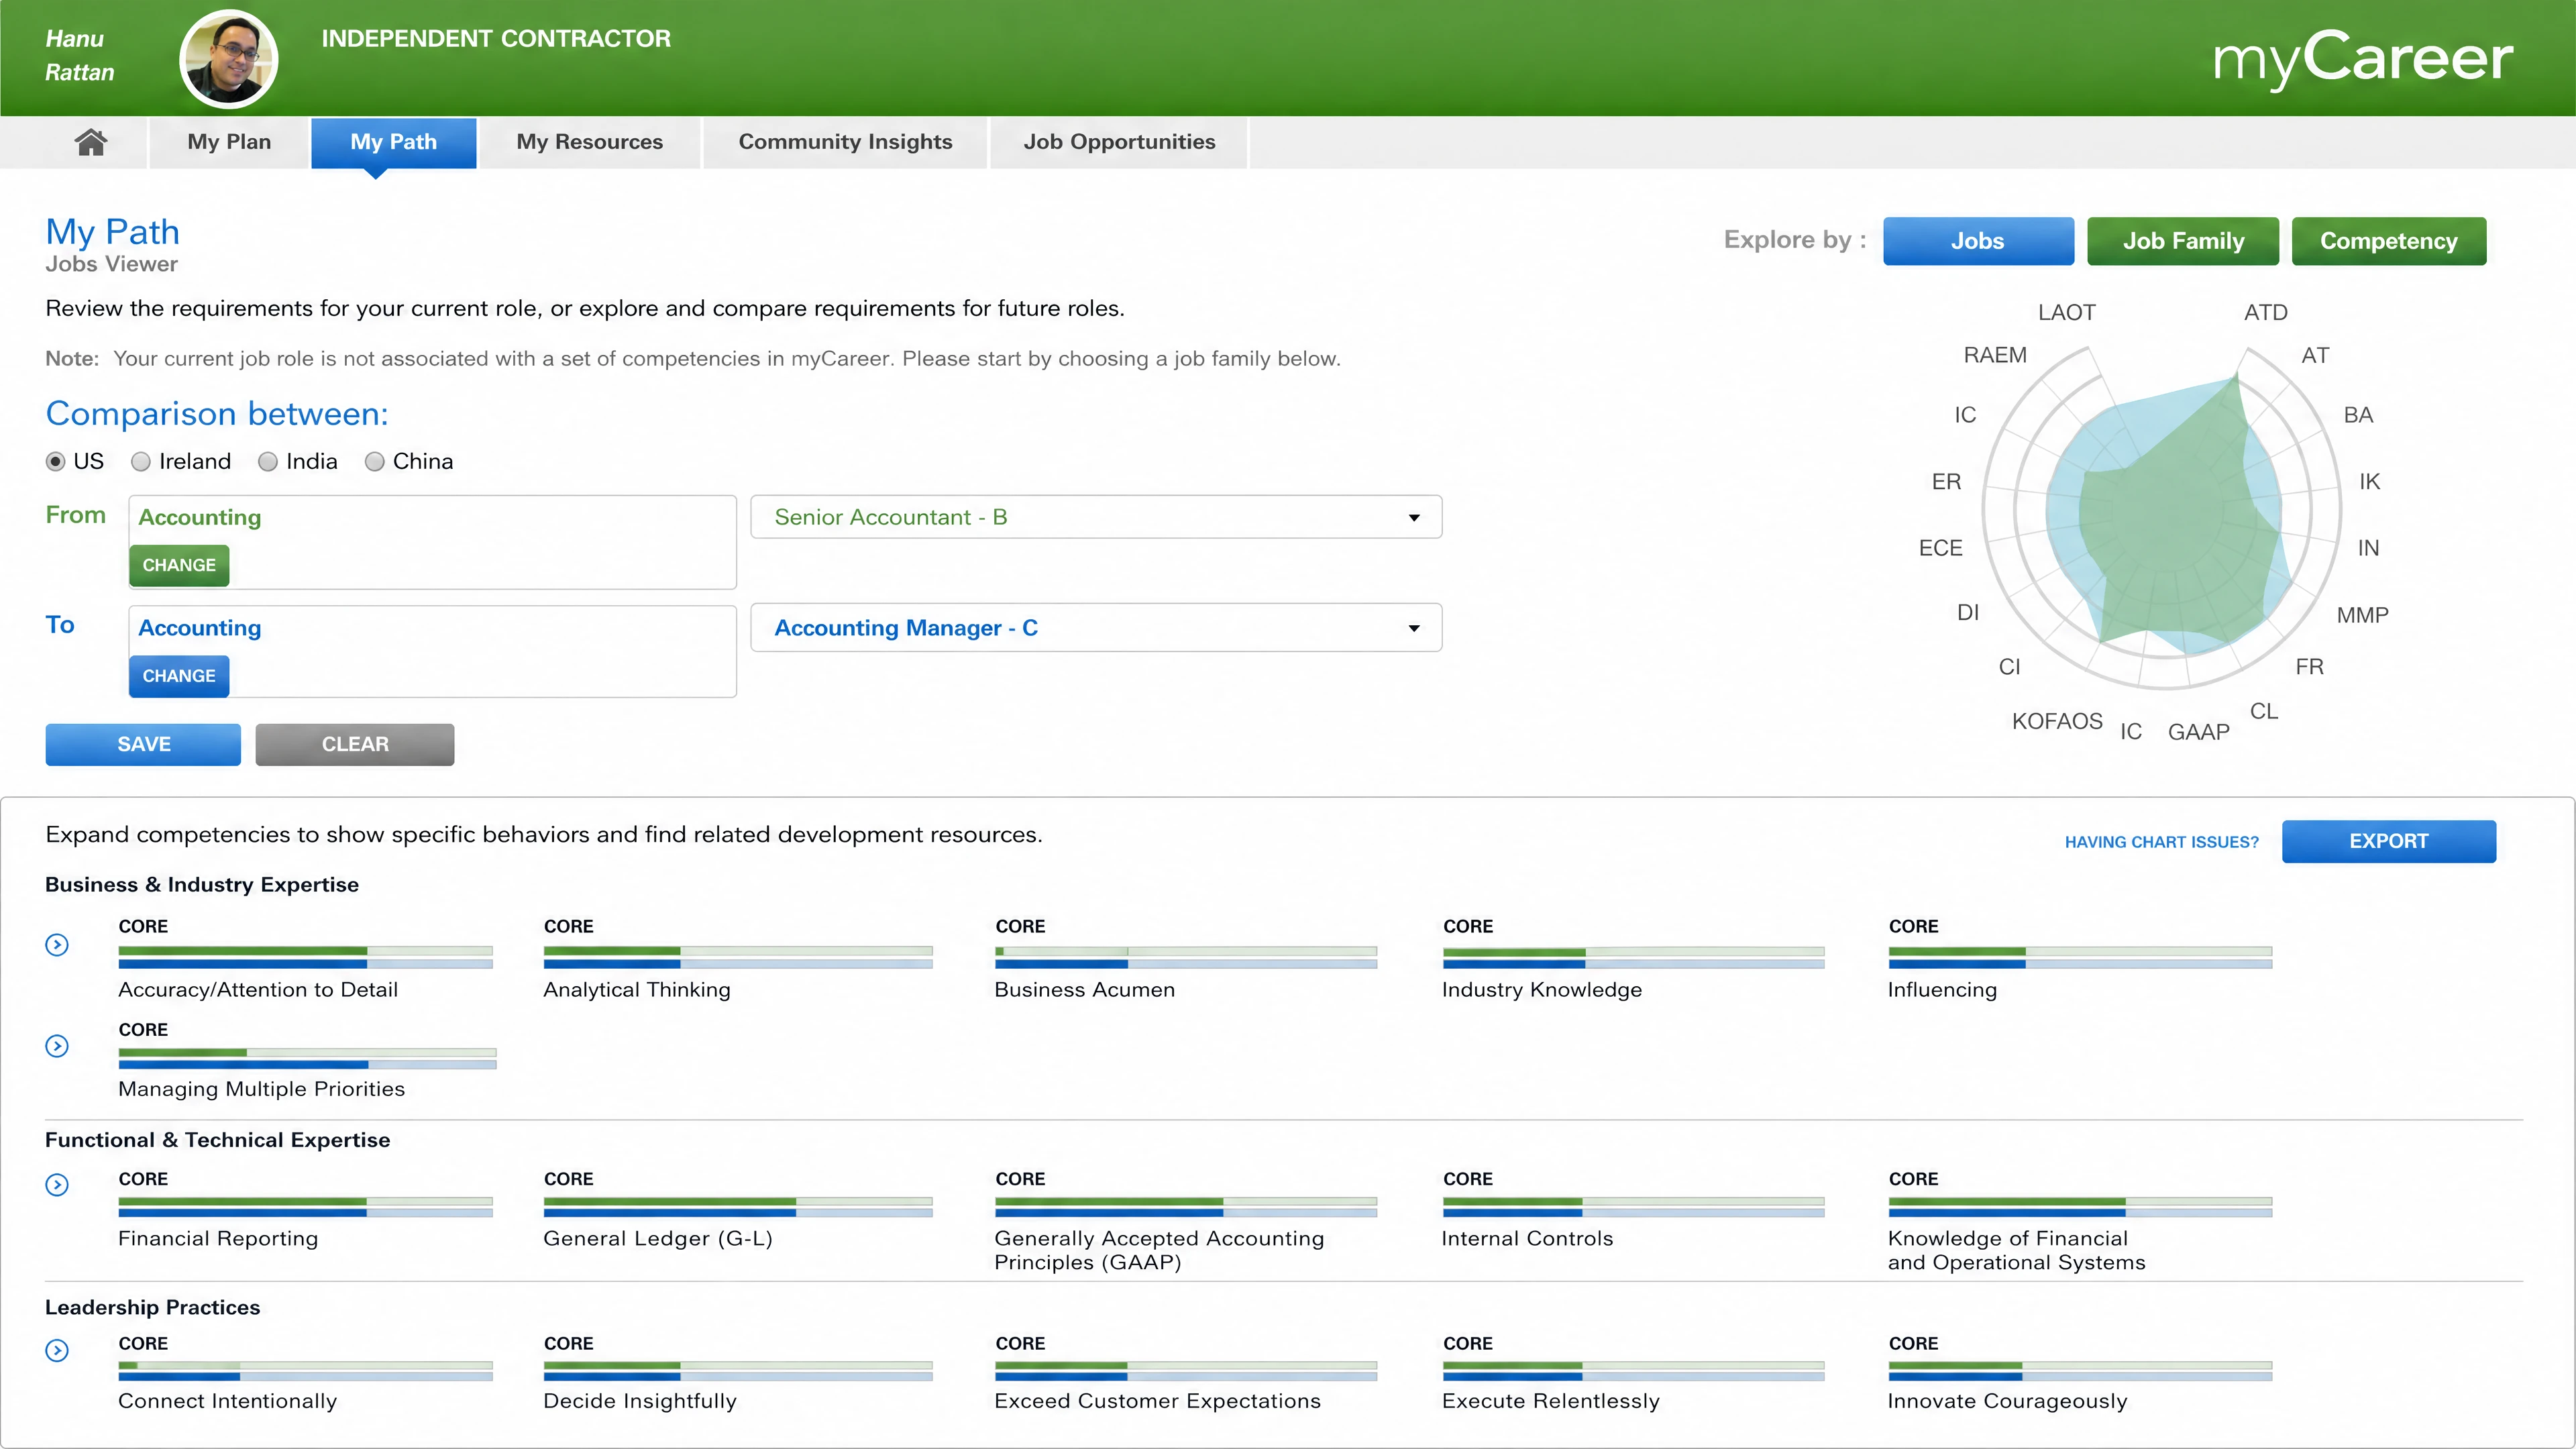Click the Business Acumen progress bar

[x=1186, y=958]
